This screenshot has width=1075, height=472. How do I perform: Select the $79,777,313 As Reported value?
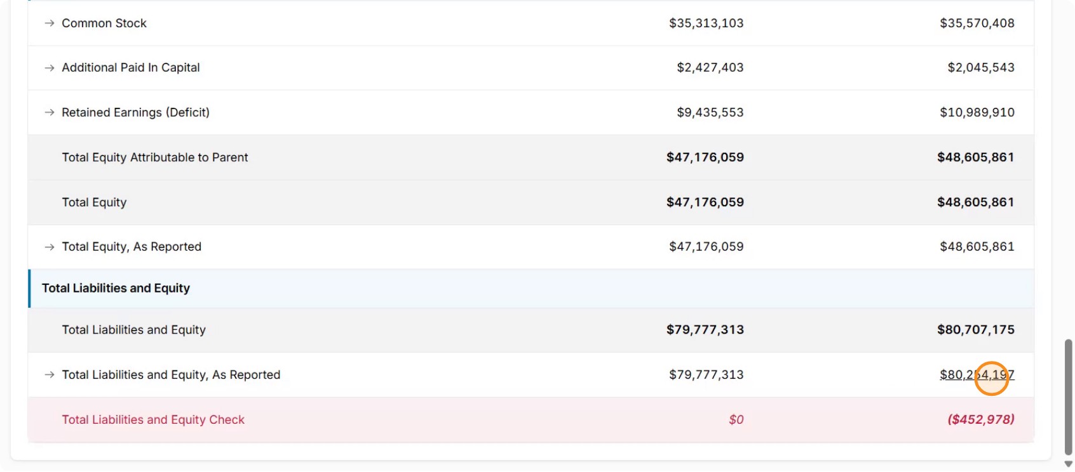click(x=706, y=375)
